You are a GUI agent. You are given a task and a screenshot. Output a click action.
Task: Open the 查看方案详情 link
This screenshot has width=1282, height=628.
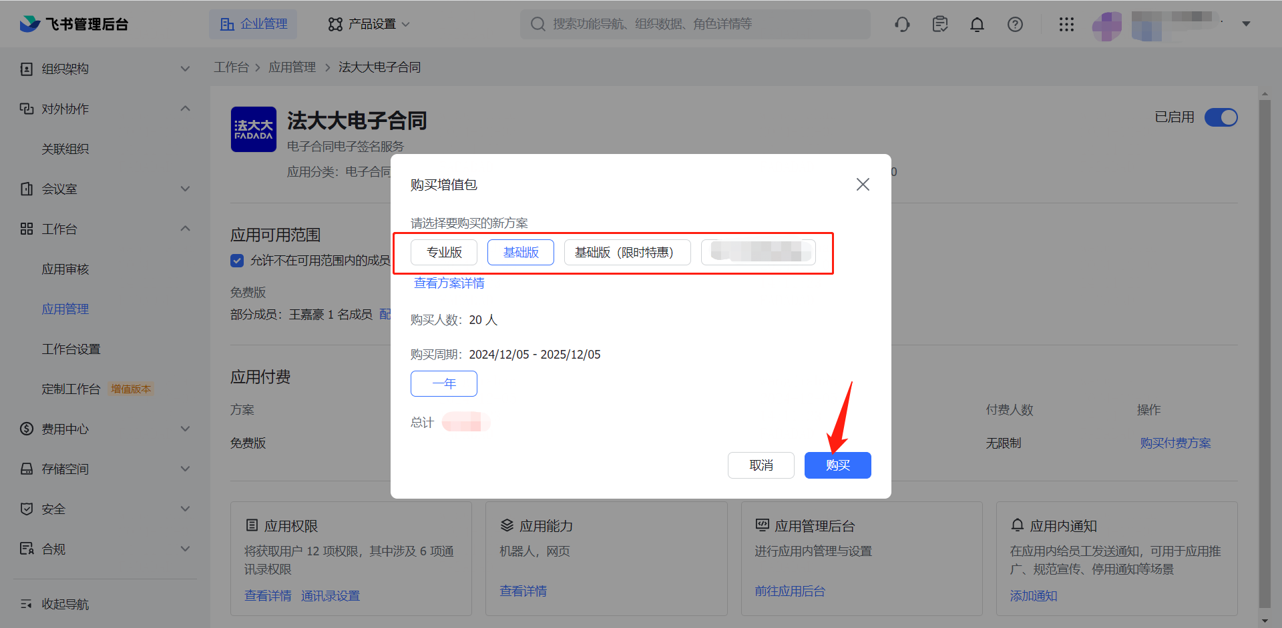(449, 283)
